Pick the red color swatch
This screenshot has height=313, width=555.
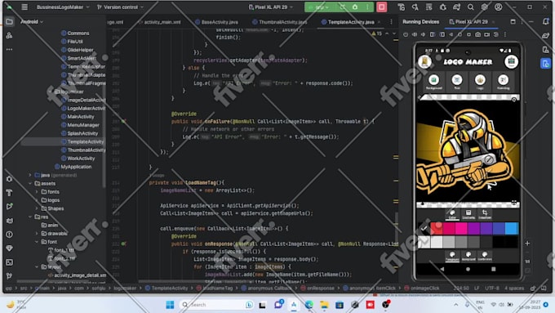click(437, 228)
